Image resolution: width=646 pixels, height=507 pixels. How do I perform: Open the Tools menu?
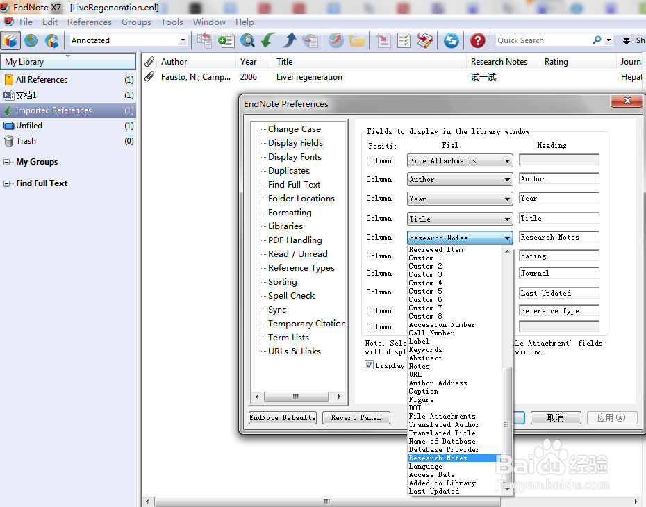pyautogui.click(x=172, y=22)
